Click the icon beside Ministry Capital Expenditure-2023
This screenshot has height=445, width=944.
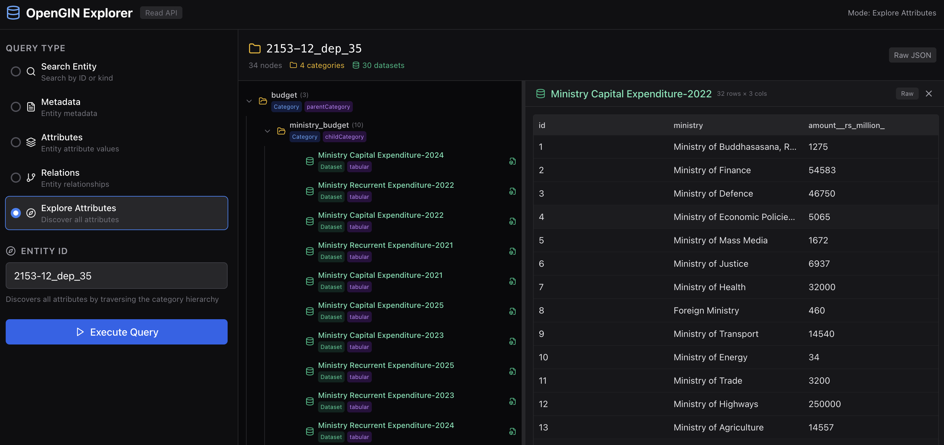click(512, 341)
